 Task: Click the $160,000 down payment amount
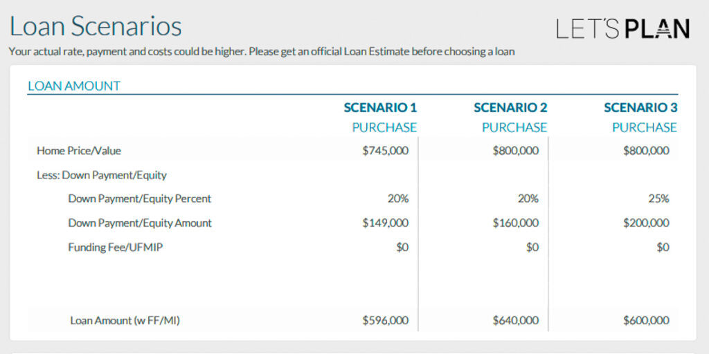pos(516,223)
